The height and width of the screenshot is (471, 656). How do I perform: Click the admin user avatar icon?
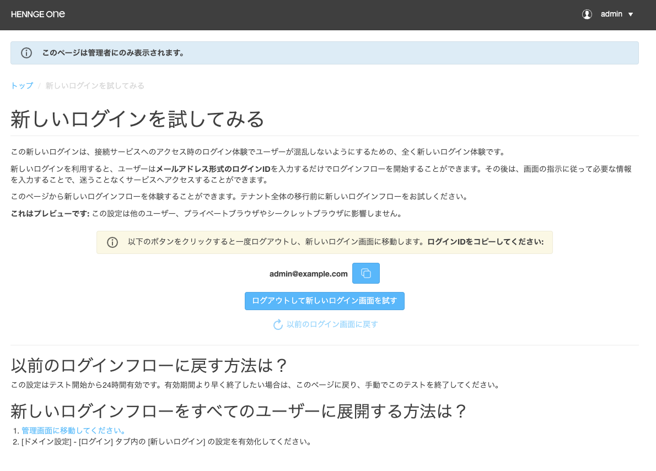(587, 14)
